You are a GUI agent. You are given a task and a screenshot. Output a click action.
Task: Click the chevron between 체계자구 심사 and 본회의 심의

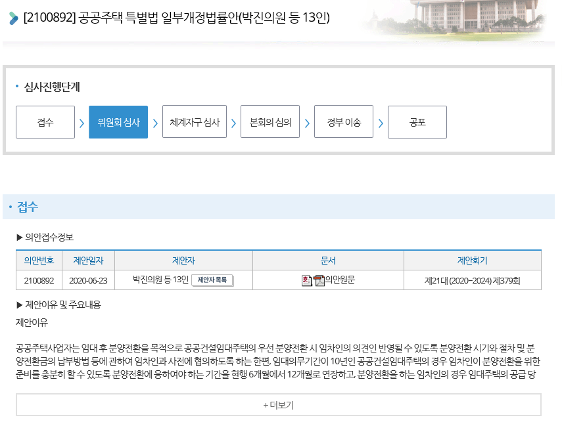[233, 123]
